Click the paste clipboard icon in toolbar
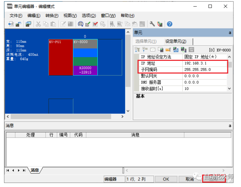This screenshot has width=241, height=187. point(53,24)
